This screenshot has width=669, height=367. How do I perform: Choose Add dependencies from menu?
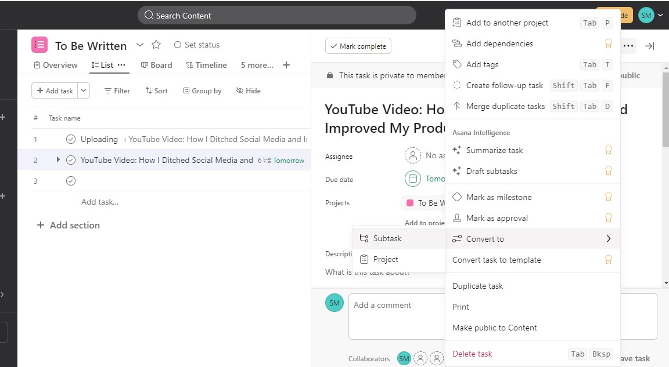tap(532, 43)
